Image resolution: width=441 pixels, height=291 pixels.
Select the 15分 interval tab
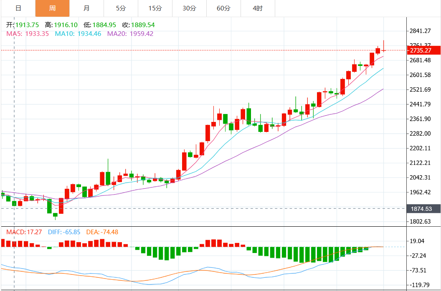coord(155,8)
